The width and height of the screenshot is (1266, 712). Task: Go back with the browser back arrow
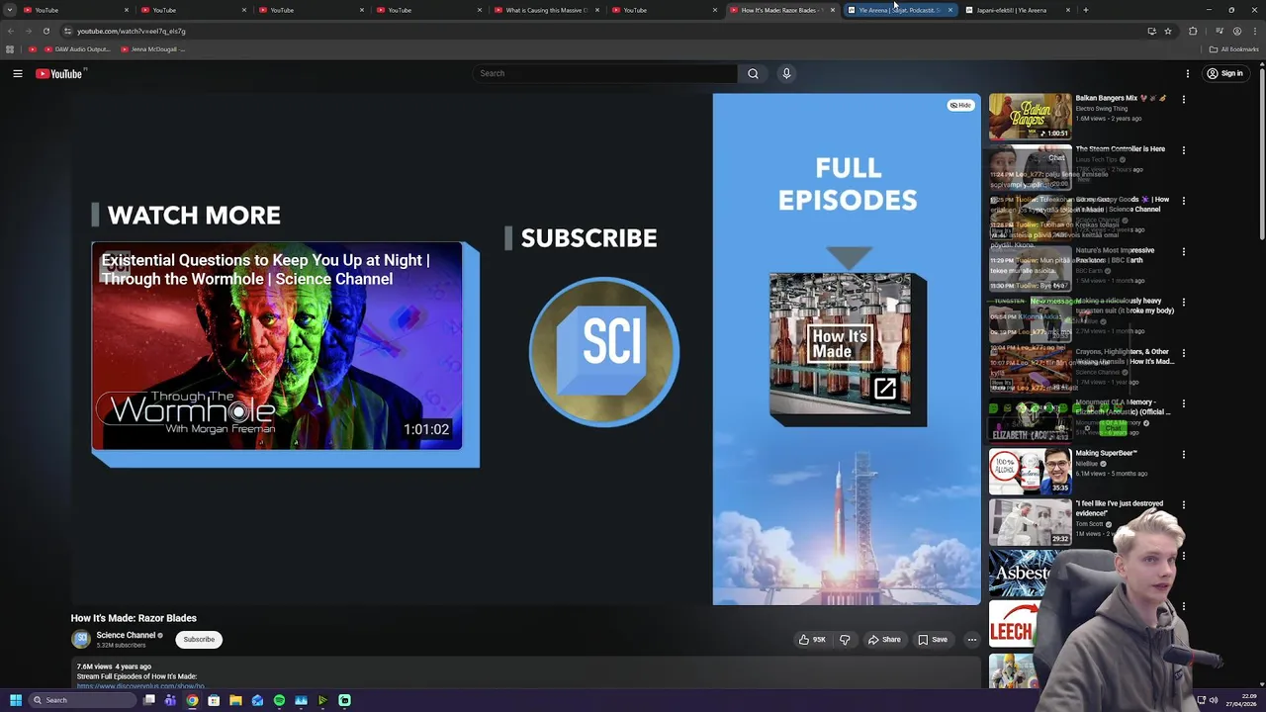pos(10,31)
